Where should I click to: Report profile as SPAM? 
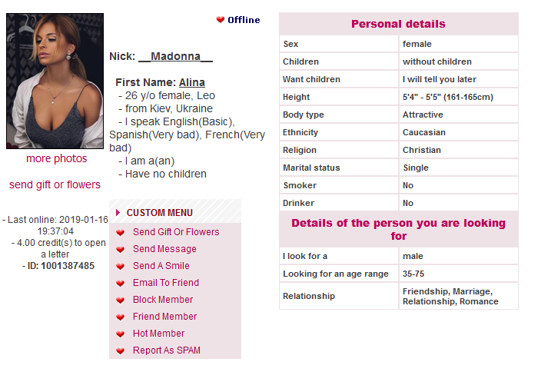(167, 350)
